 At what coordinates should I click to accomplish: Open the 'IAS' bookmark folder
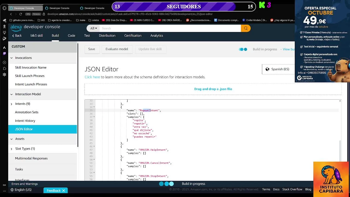pos(41,20)
